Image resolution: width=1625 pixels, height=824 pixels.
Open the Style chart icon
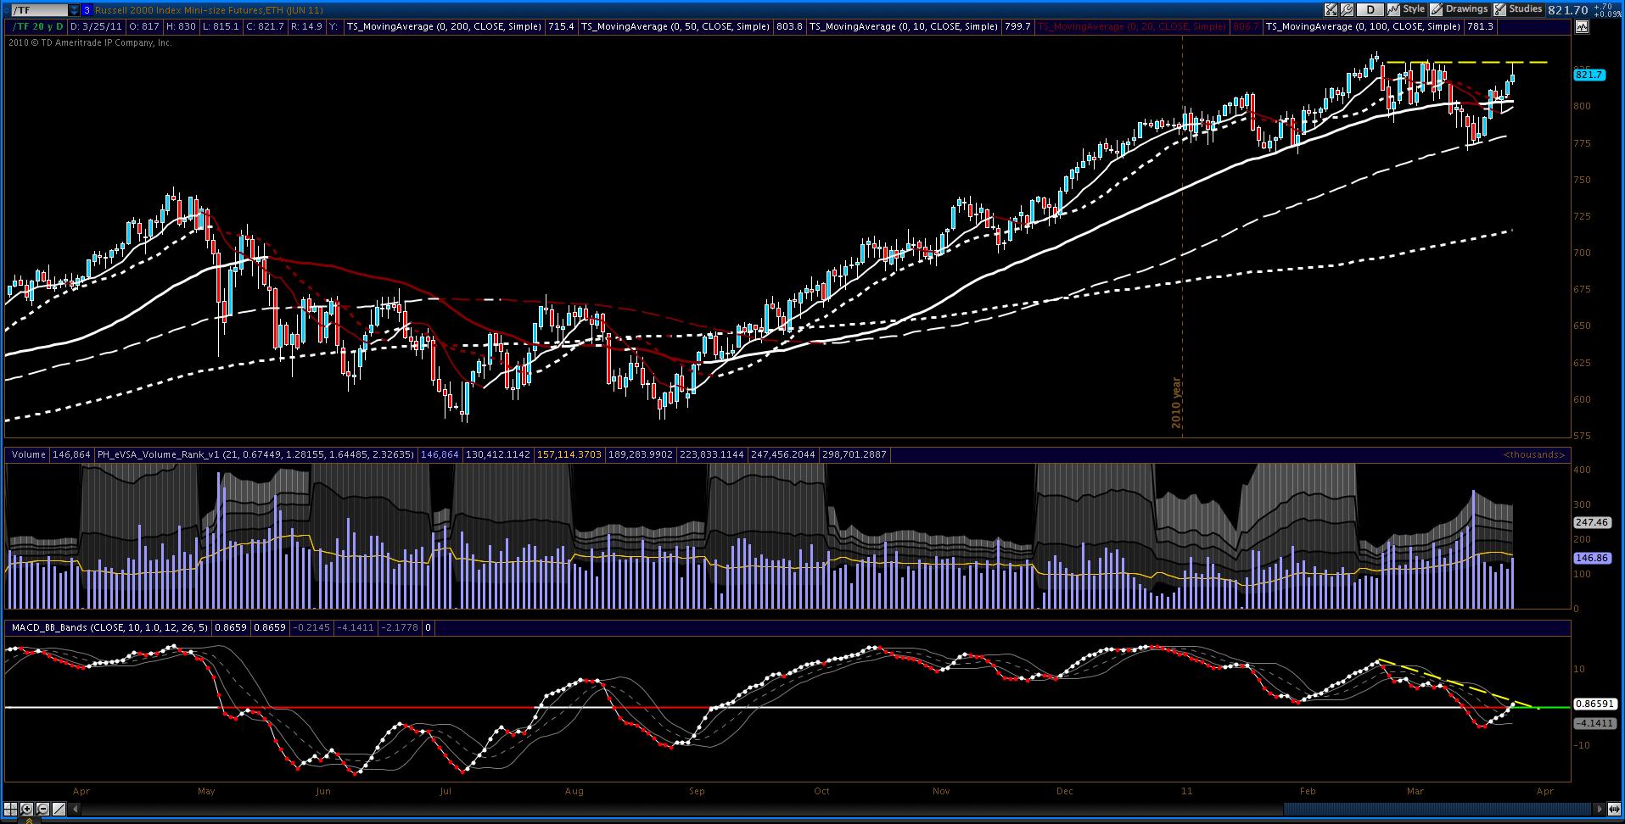click(1394, 10)
